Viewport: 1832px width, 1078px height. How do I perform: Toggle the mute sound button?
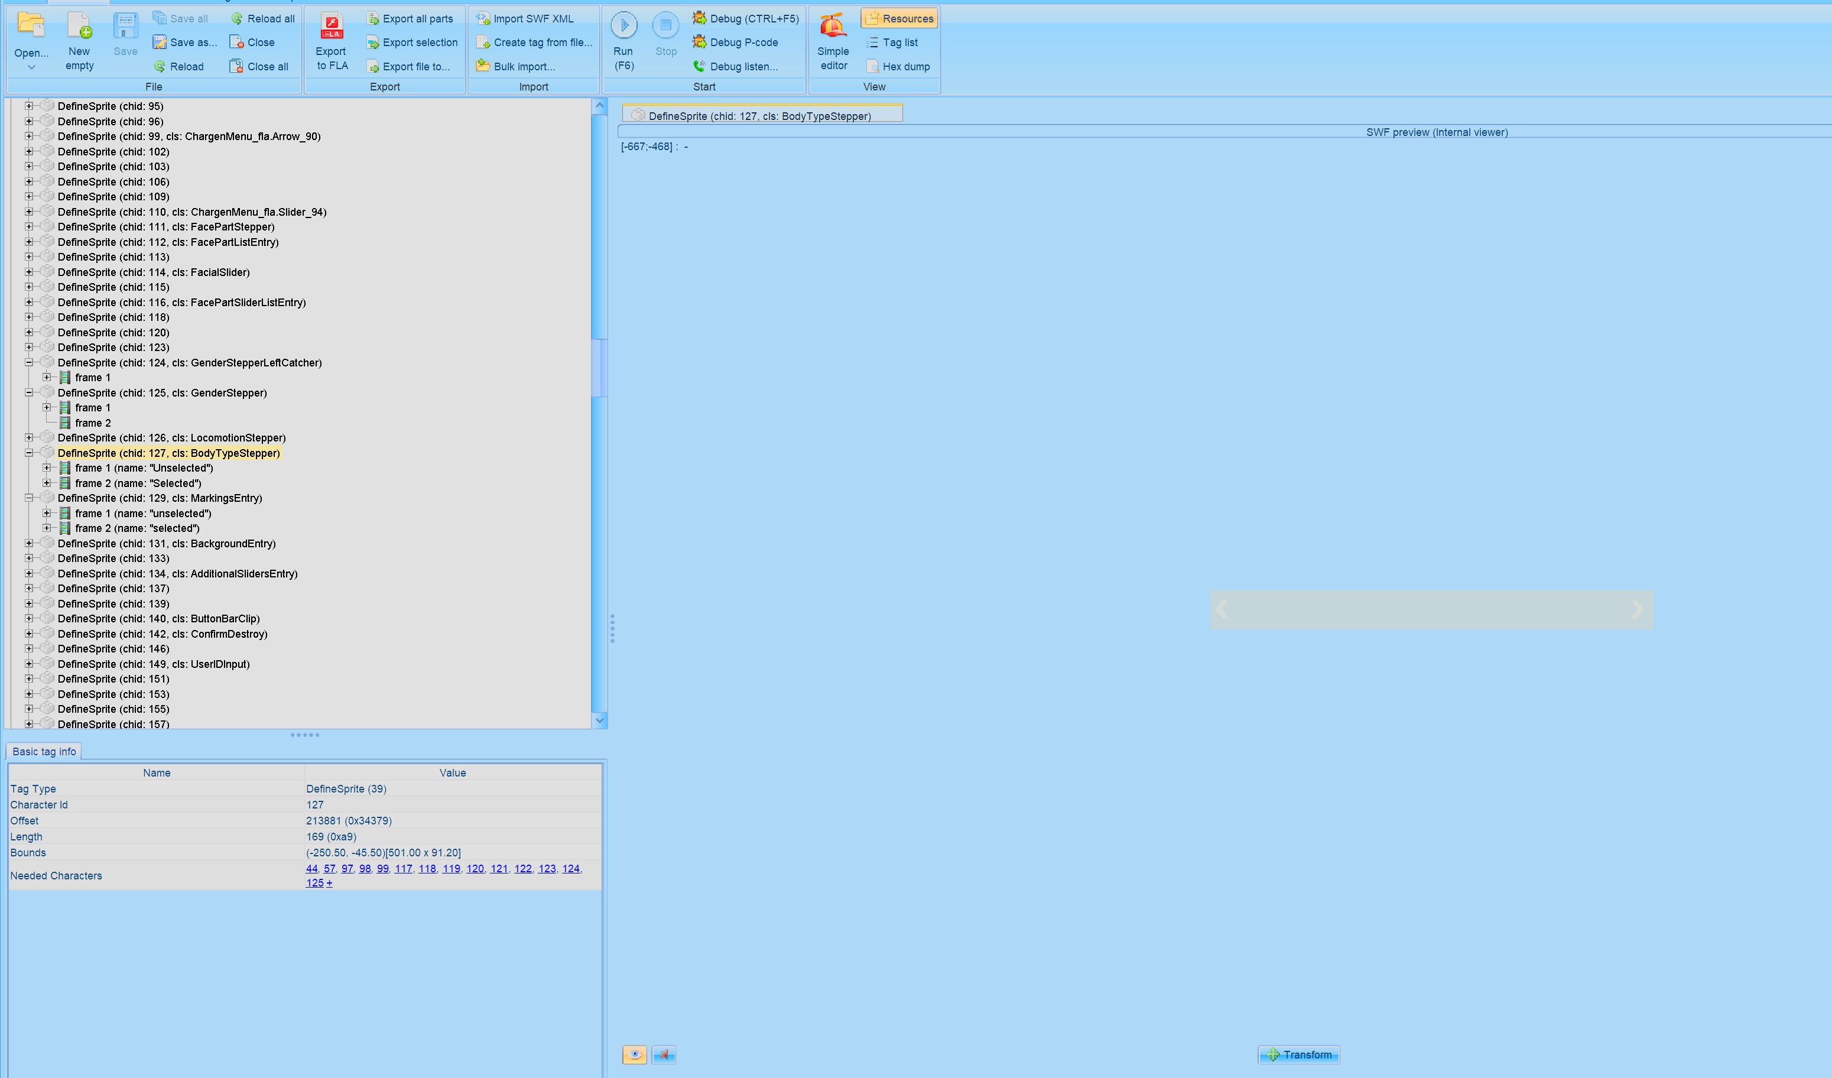pyautogui.click(x=664, y=1055)
